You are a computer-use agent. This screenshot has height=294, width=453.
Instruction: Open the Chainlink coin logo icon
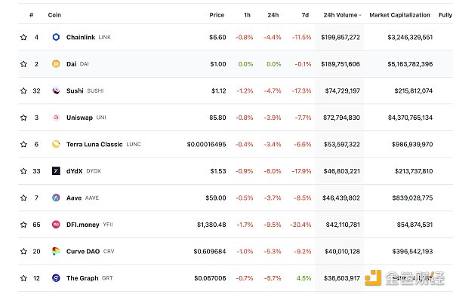click(56, 37)
